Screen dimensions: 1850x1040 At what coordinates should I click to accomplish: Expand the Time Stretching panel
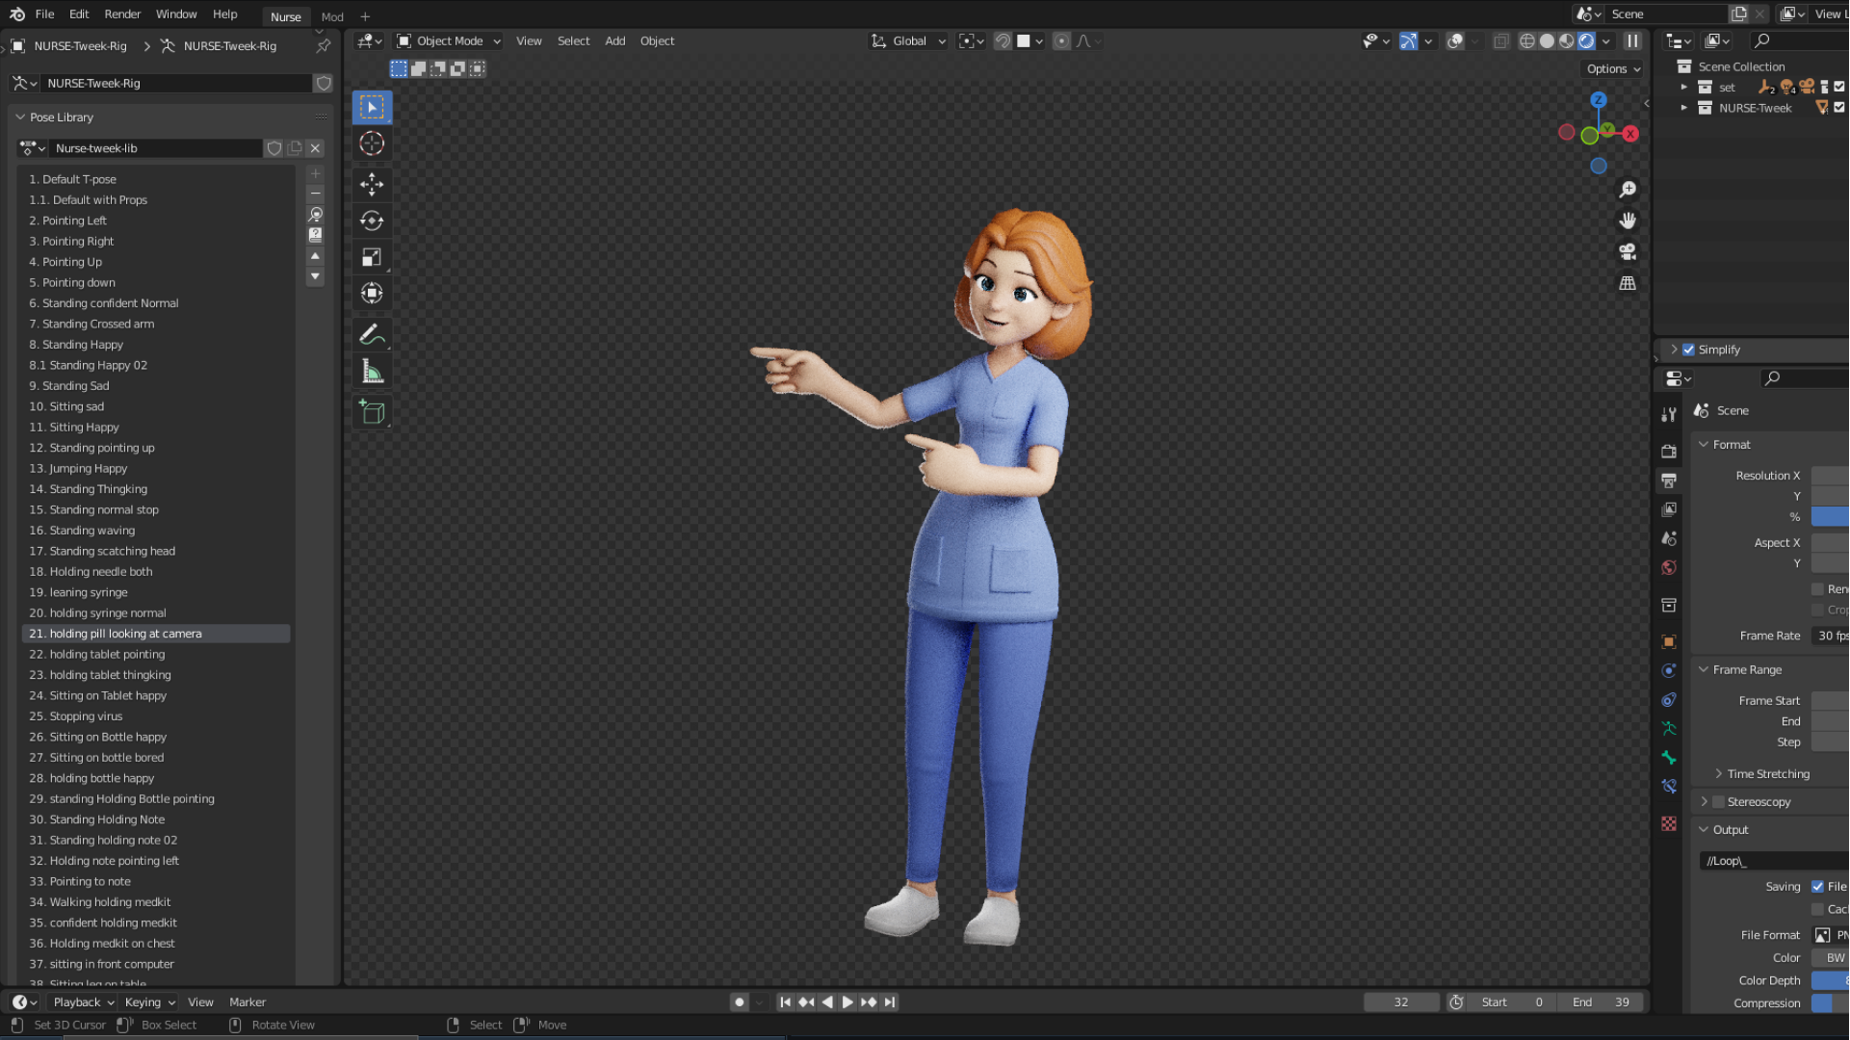click(x=1768, y=773)
